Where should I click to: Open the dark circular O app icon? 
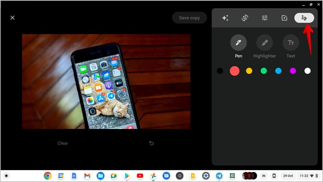pyautogui.click(x=179, y=176)
